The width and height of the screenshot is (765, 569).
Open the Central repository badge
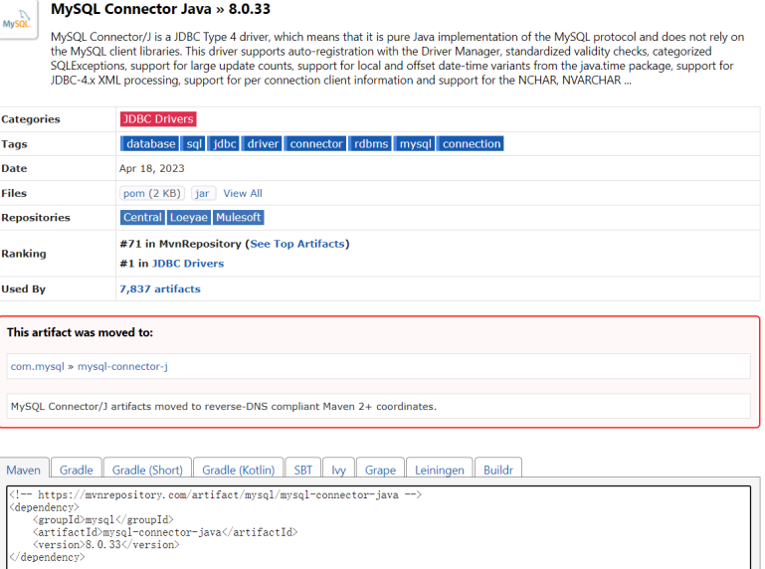(x=142, y=217)
